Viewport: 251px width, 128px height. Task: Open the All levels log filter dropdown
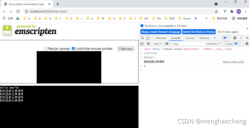click(213, 44)
